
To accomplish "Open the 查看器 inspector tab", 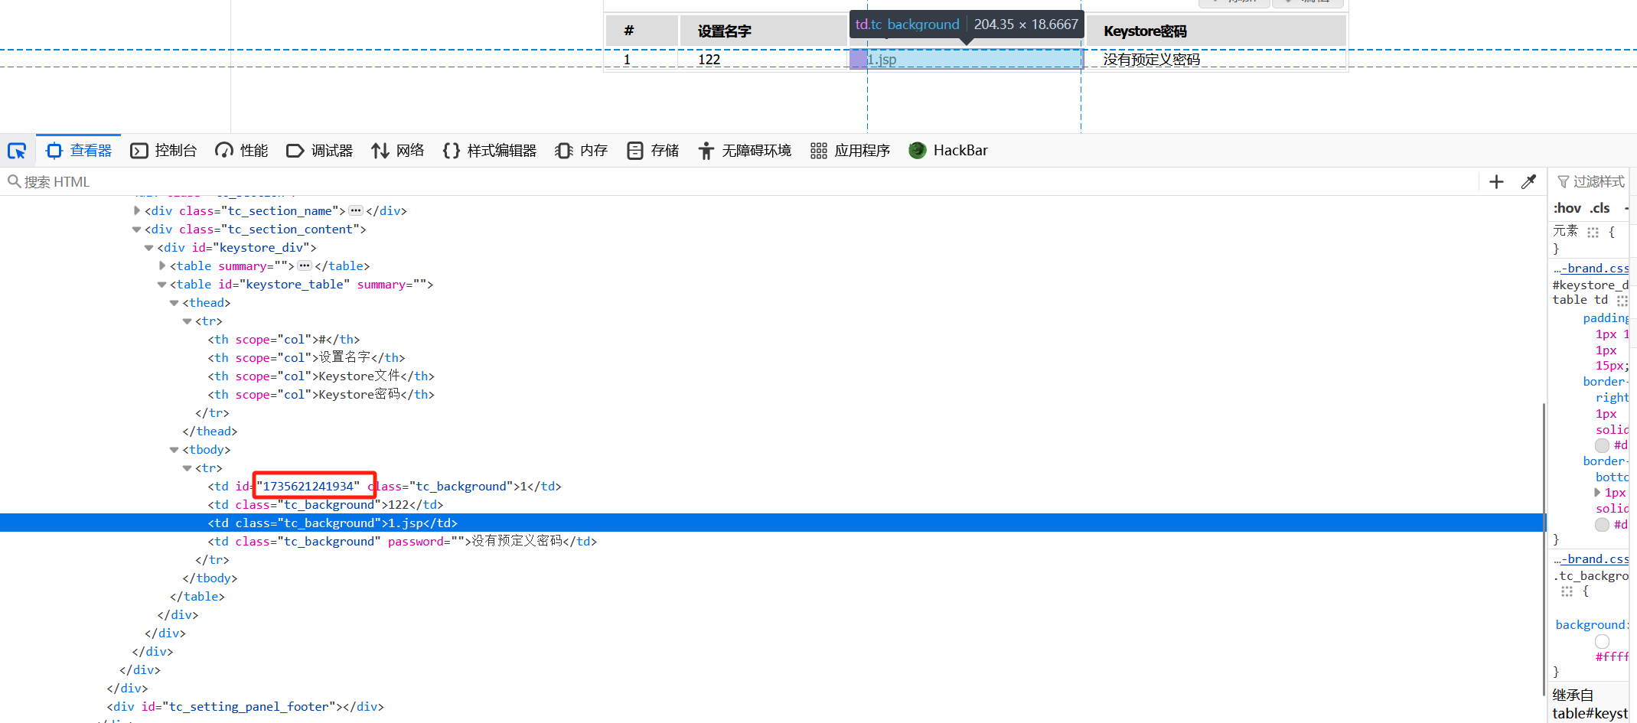I will (x=79, y=151).
